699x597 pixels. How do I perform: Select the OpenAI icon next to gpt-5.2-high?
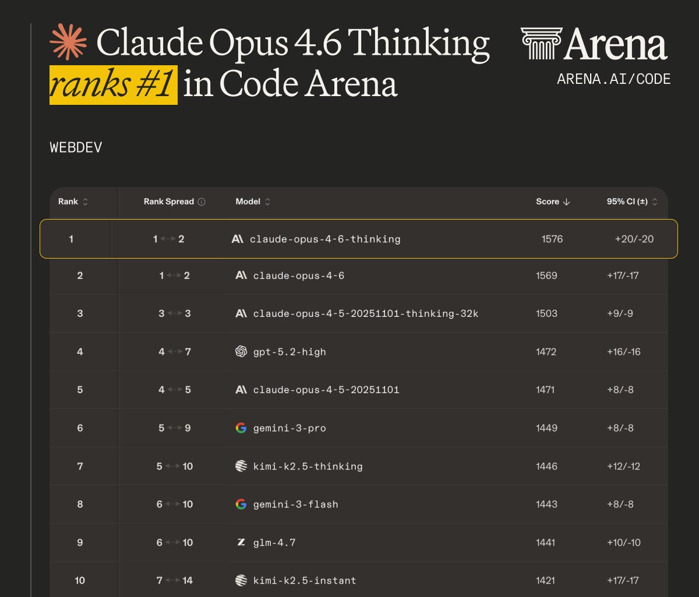(241, 351)
